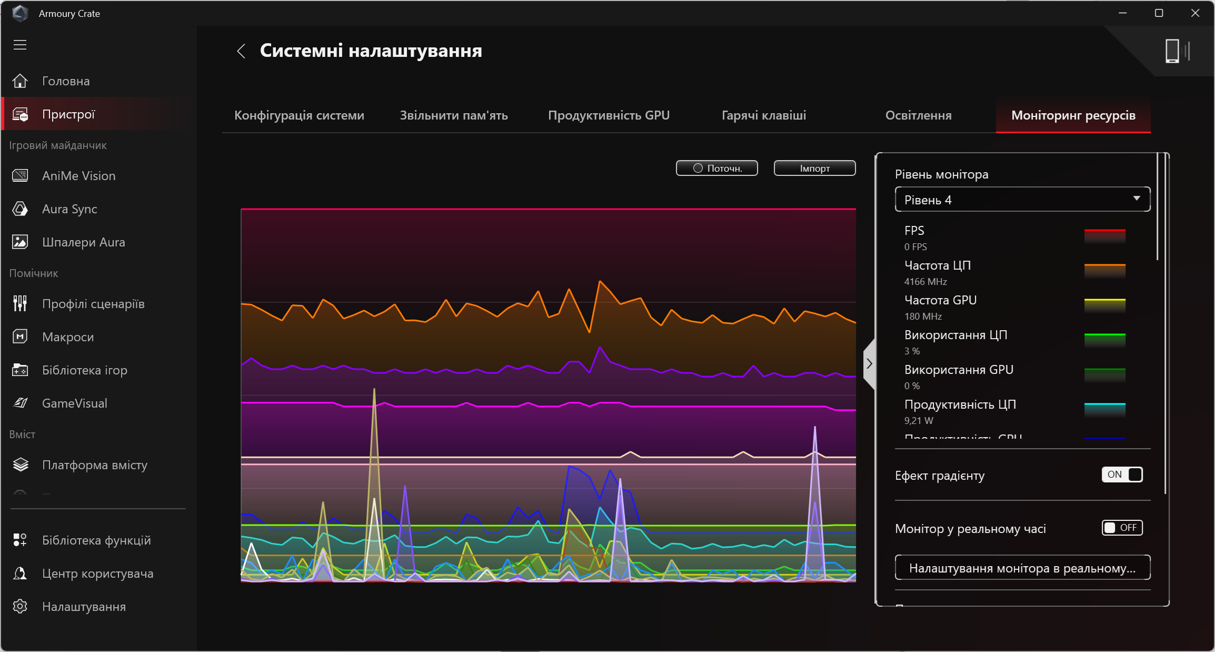Open Aura Sync sidebar icon
This screenshot has width=1215, height=652.
point(20,209)
